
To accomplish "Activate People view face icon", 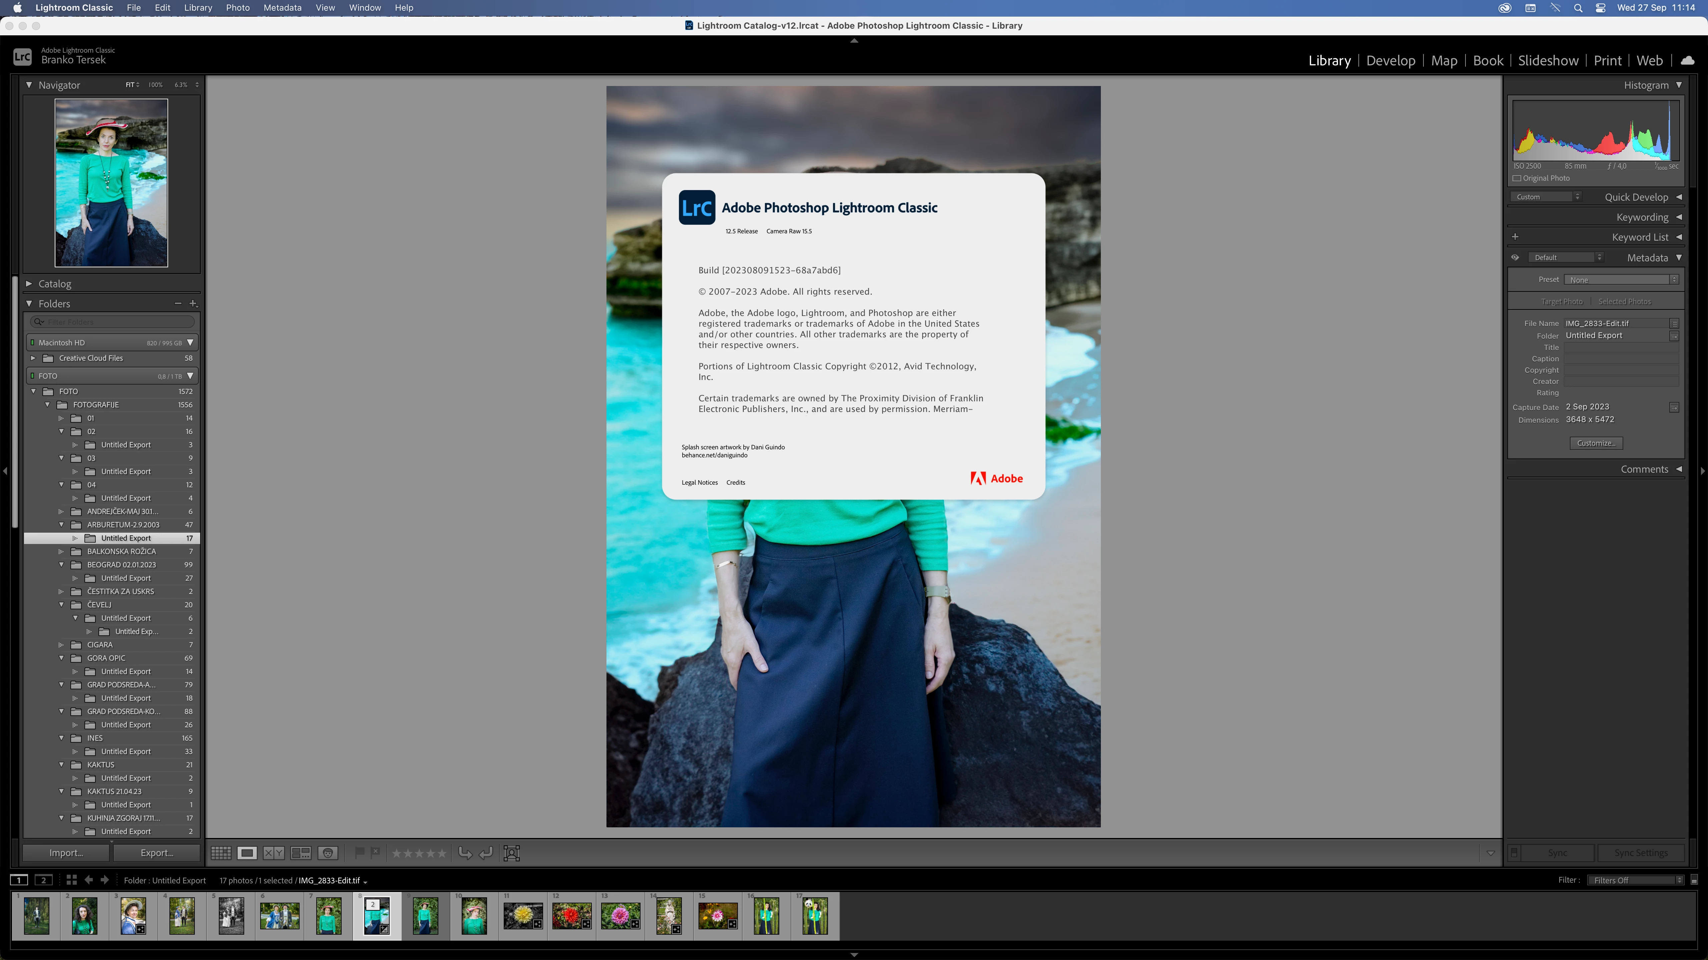I will coord(328,853).
